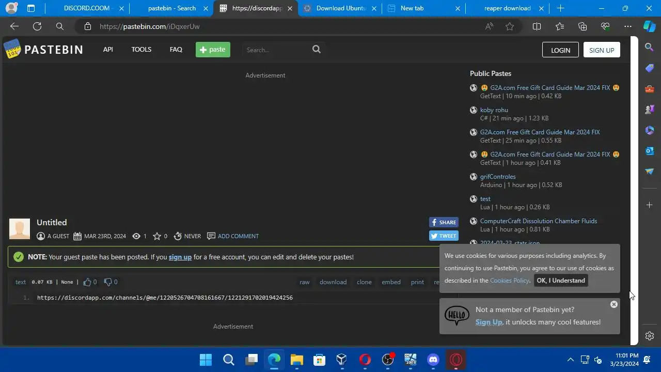Close the 'Not a member' popup
This screenshot has width=661, height=372.
tap(613, 304)
